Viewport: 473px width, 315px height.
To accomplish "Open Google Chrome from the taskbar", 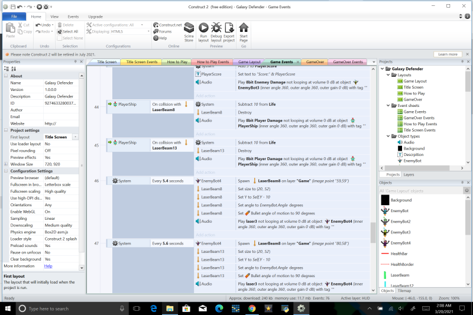I will tap(252, 308).
